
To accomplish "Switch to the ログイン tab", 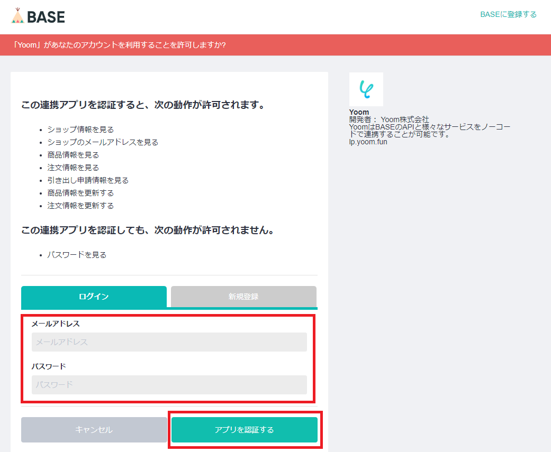I will point(94,297).
